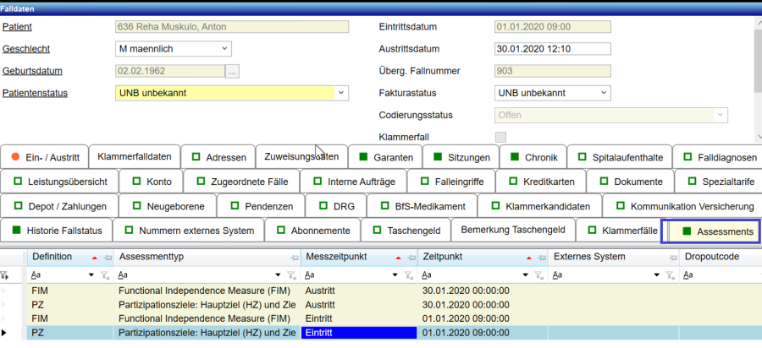The image size is (762, 348).
Task: Click the grid filter icon at row header
Action: pos(6,275)
